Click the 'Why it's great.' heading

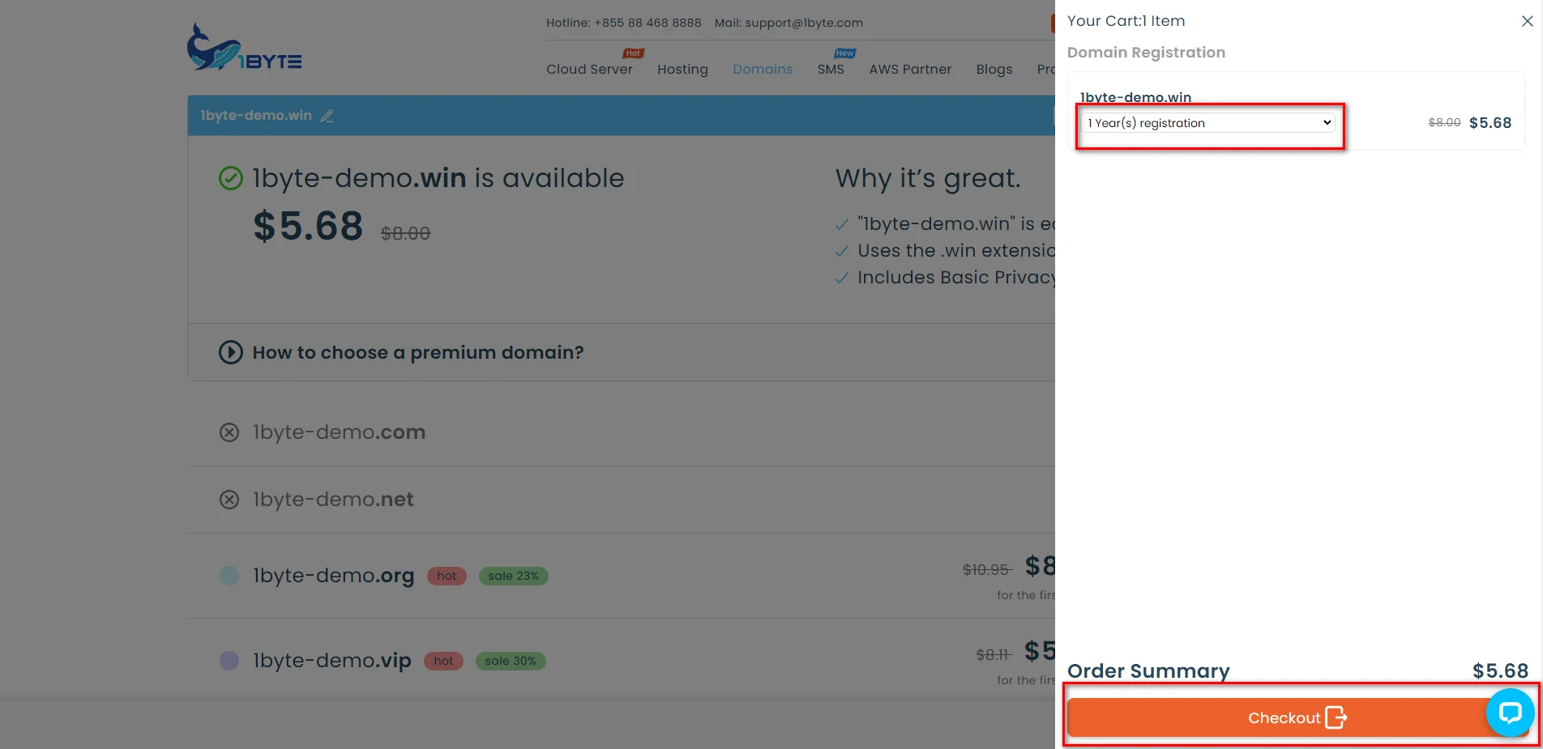(928, 178)
